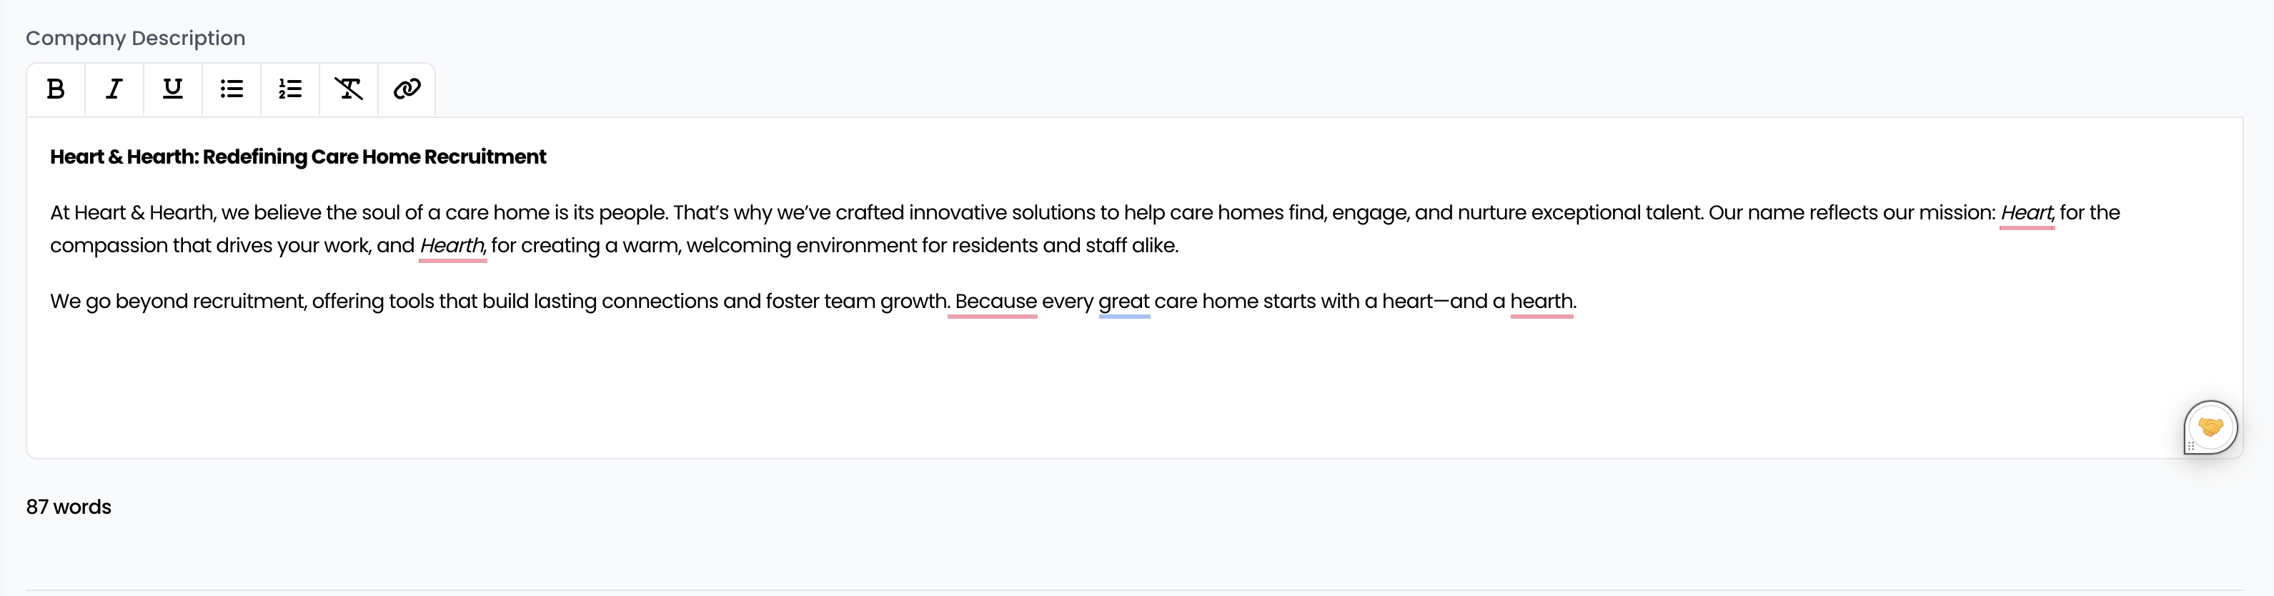Insert a numbered list

click(290, 89)
